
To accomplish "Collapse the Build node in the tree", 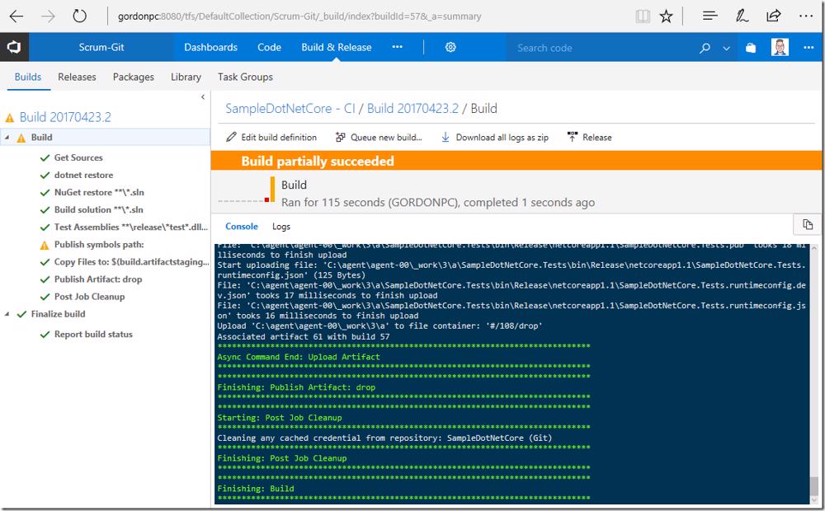I will [x=7, y=137].
